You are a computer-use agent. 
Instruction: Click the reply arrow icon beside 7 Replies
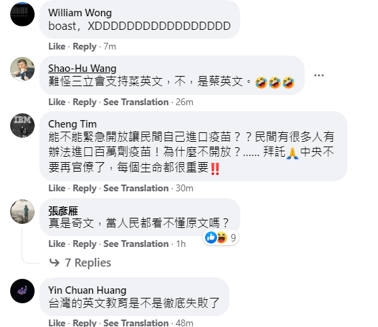pyautogui.click(x=54, y=263)
